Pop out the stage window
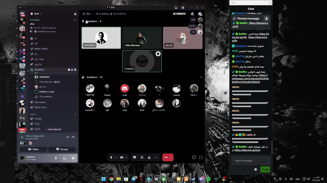This screenshot has height=183, width=327. point(194,157)
